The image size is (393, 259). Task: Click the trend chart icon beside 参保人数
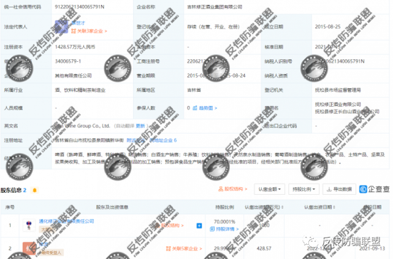[x=195, y=108]
